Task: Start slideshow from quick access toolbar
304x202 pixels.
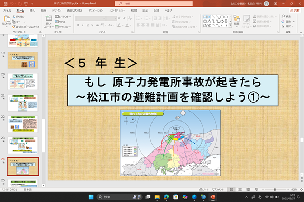Action: (26, 4)
